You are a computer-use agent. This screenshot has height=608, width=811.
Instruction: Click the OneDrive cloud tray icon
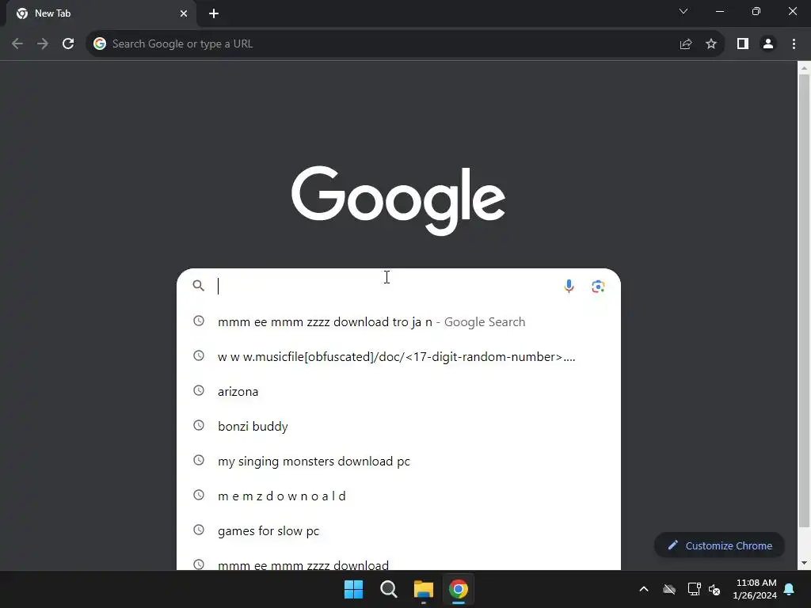coord(669,589)
